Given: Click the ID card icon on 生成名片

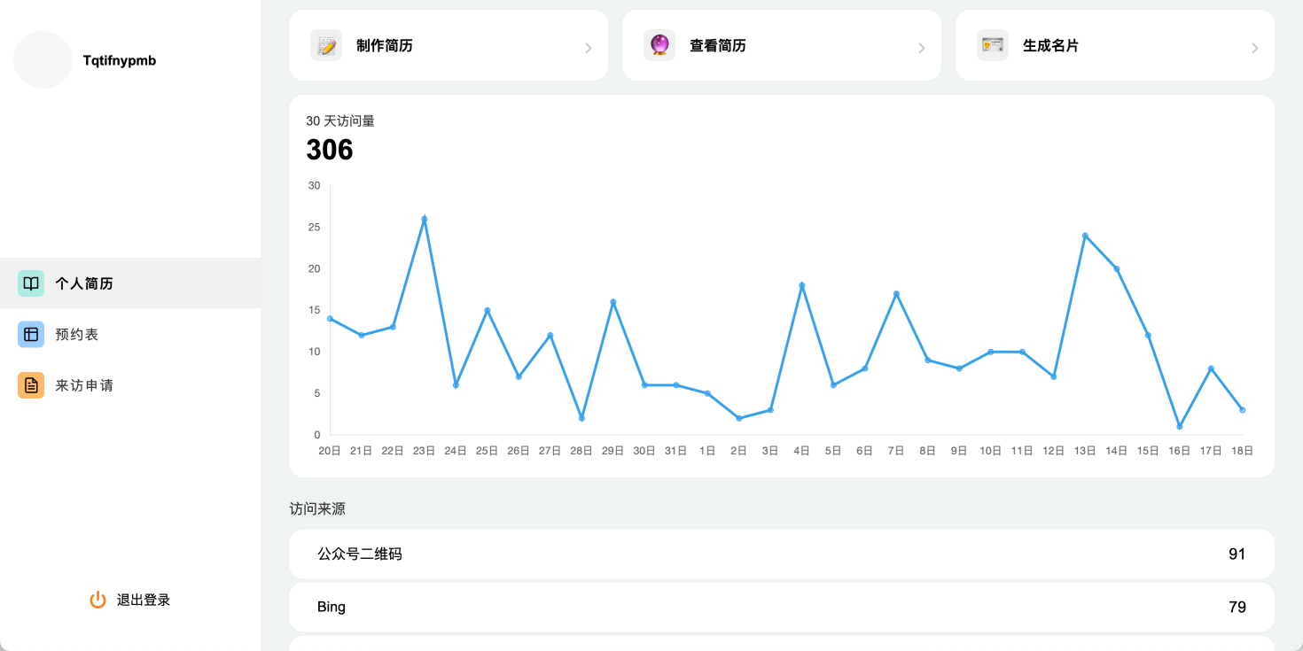Looking at the screenshot, I should [993, 45].
